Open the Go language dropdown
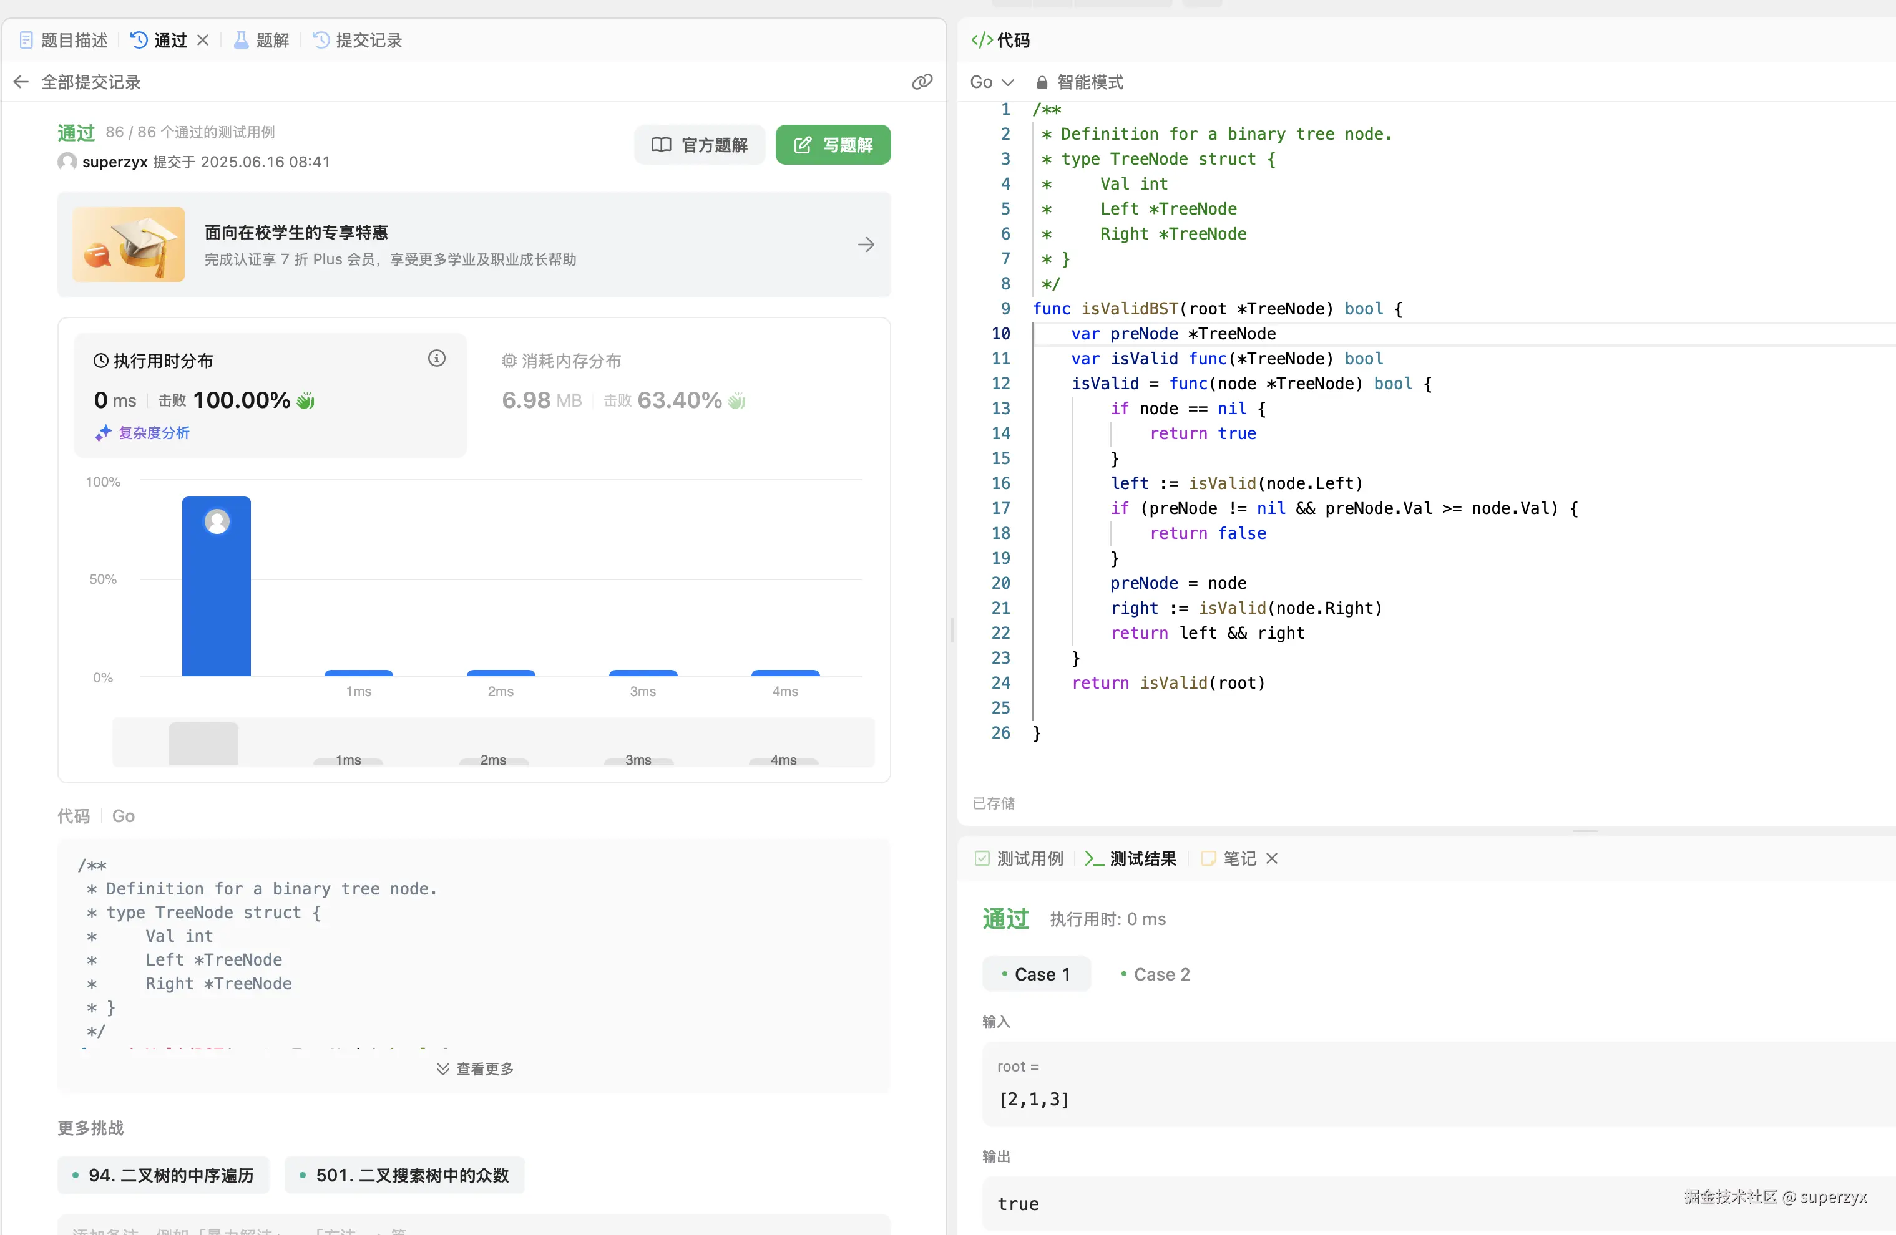The image size is (1896, 1235). (991, 82)
